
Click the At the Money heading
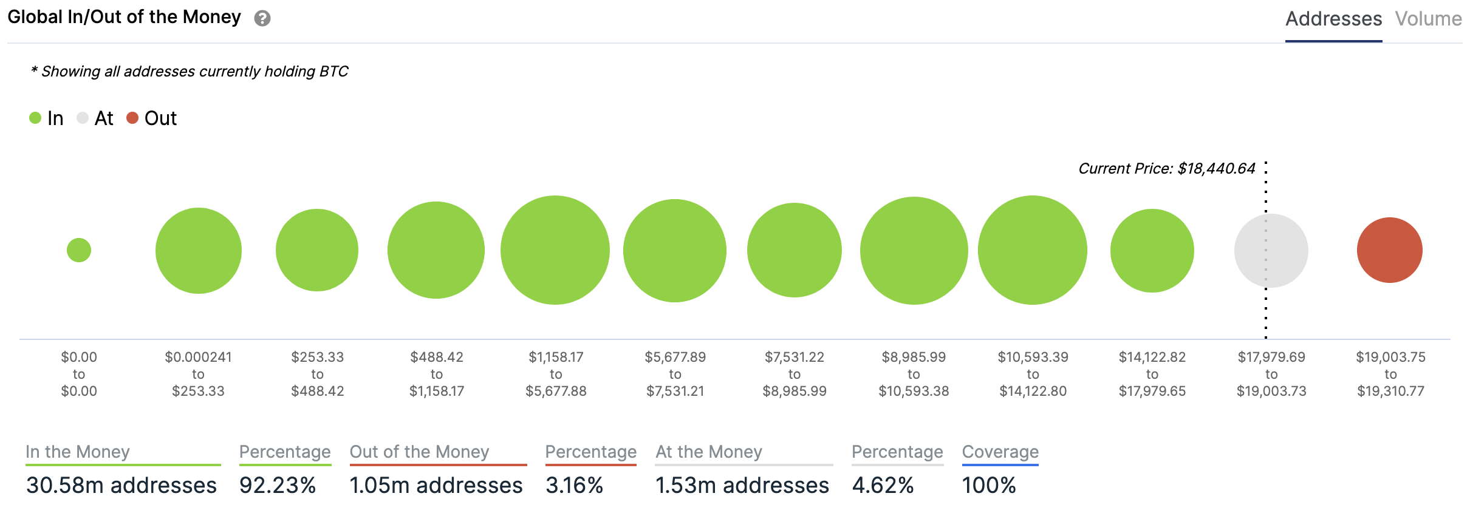(x=708, y=452)
